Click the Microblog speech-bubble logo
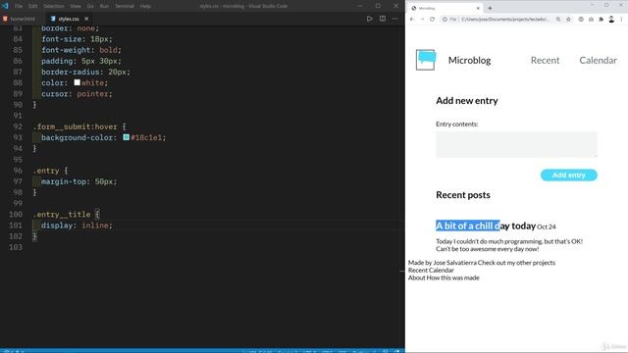This screenshot has height=353, width=628. [x=426, y=60]
